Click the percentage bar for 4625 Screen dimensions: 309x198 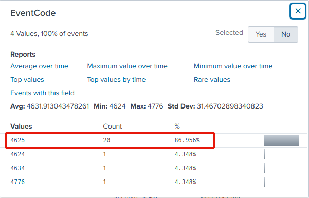point(281,140)
